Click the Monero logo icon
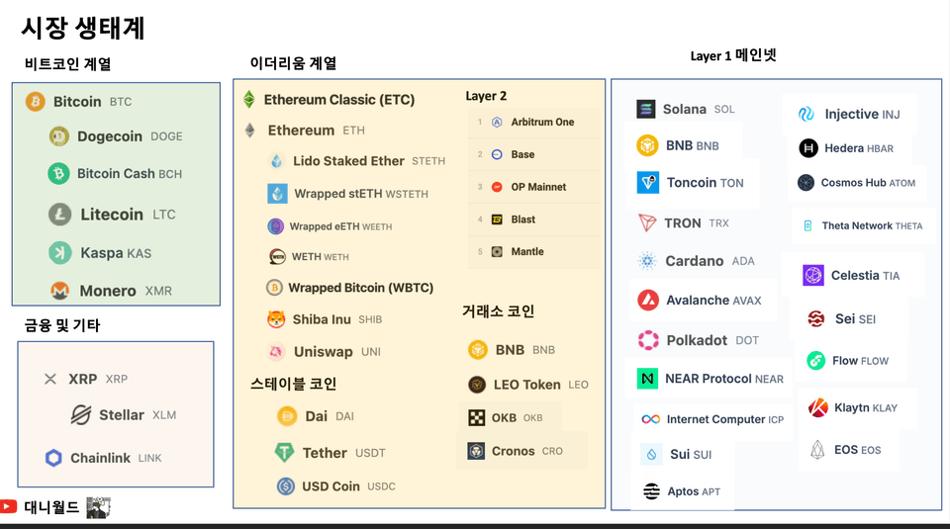The width and height of the screenshot is (950, 529). pos(59,291)
